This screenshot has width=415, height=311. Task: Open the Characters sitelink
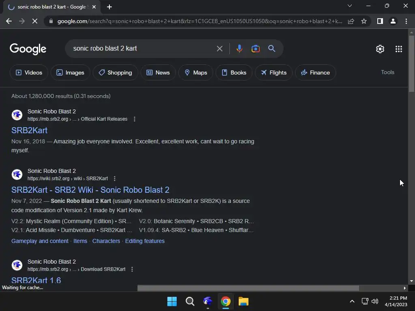coord(106,241)
